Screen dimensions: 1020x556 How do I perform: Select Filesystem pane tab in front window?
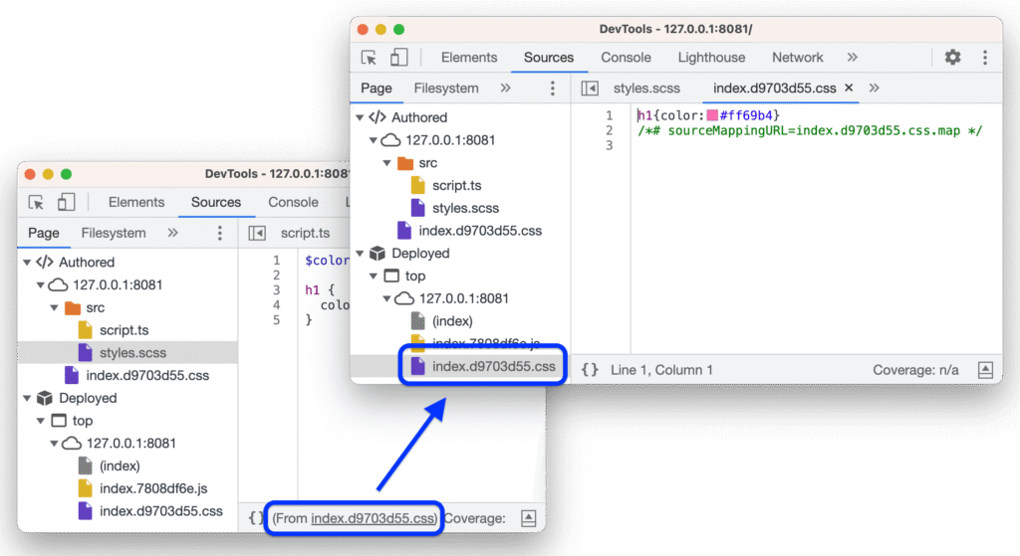446,88
